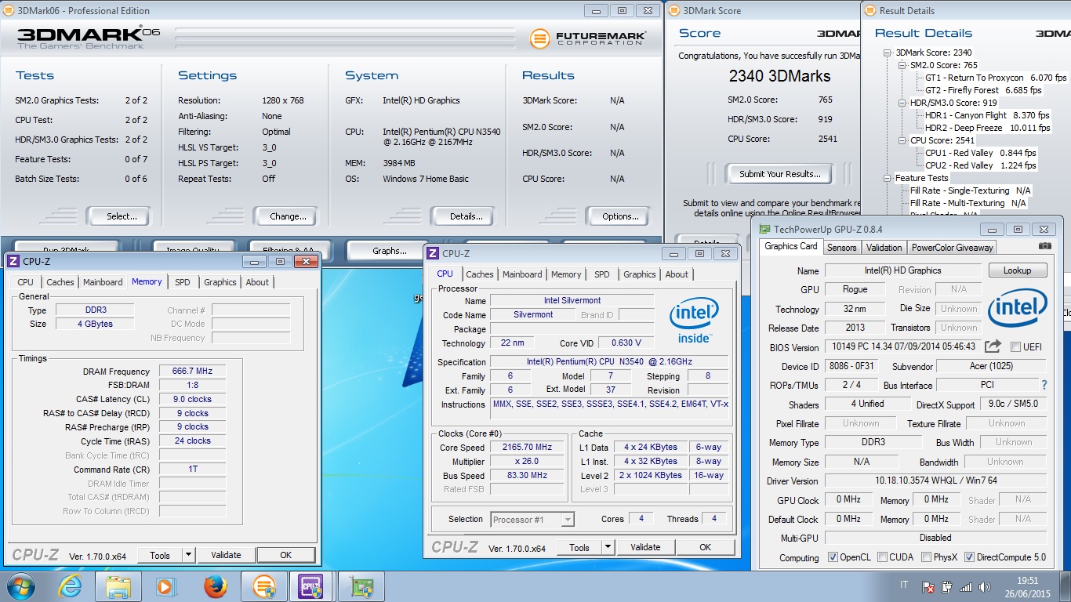Toggle the OpenCL checkbox
Viewport: 1071px width, 602px height.
(x=833, y=557)
